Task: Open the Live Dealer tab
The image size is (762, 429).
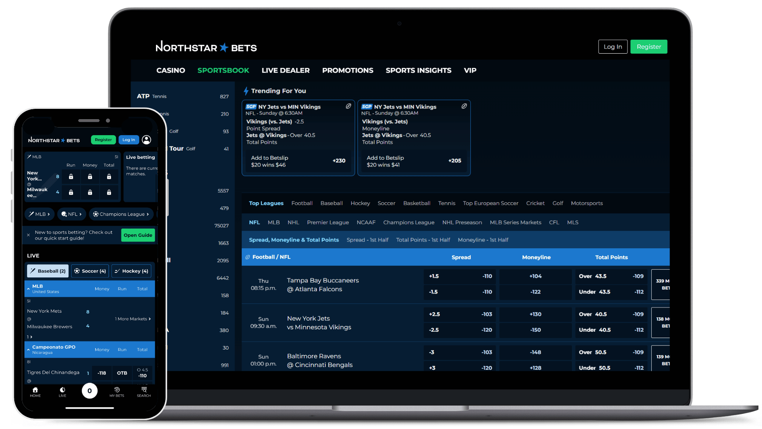Action: coord(285,70)
